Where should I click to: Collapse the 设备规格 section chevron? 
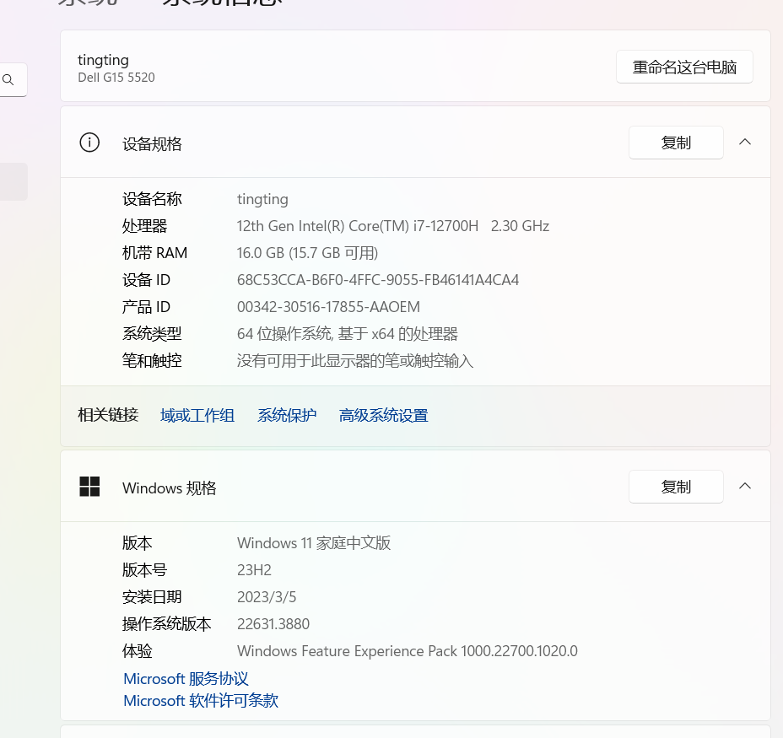(744, 143)
